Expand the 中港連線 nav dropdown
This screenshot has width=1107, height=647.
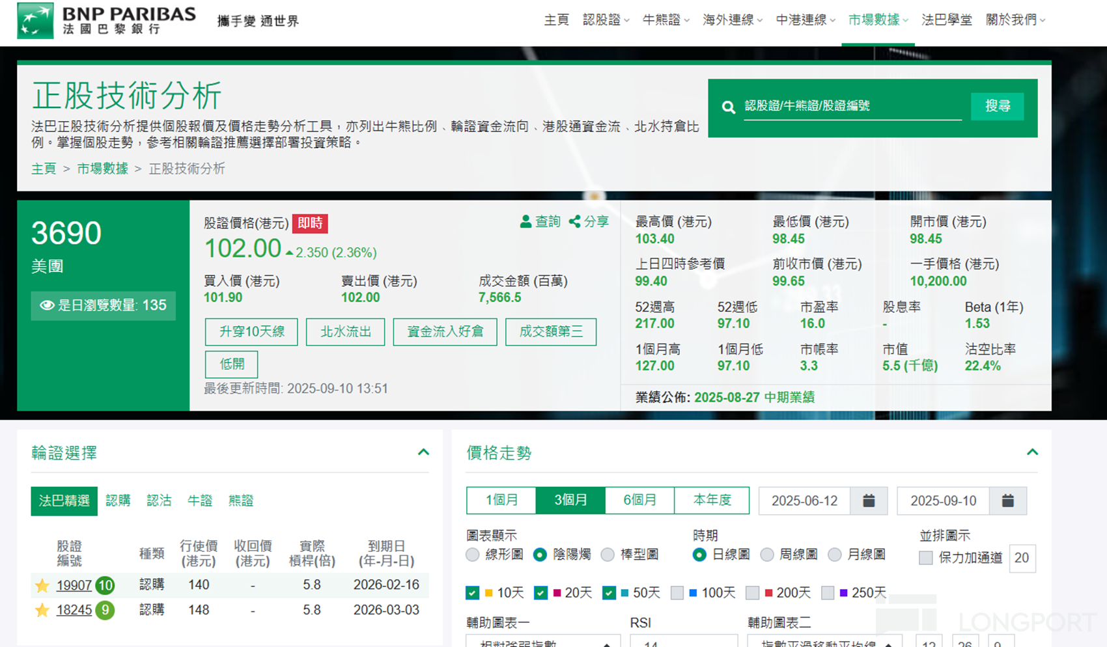click(x=806, y=20)
